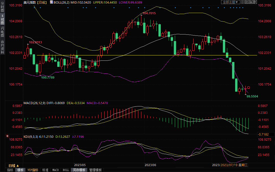Click the 【日线】 period label in chart title

pos(42,2)
